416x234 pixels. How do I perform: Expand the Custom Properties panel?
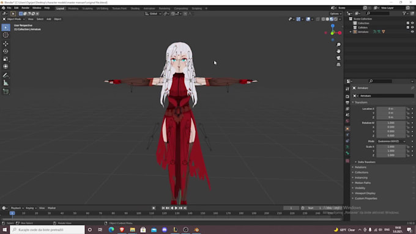(x=366, y=198)
